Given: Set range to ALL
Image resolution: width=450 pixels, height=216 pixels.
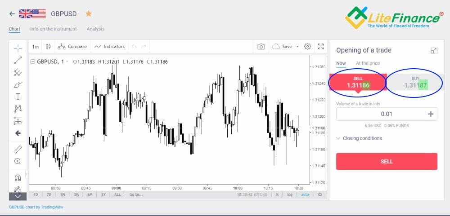Looking at the screenshot, I should pos(117,194).
